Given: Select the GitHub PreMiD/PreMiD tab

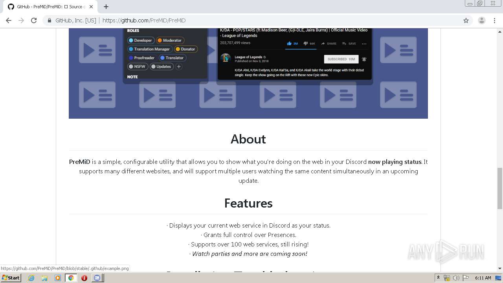Looking at the screenshot, I should 51,7.
